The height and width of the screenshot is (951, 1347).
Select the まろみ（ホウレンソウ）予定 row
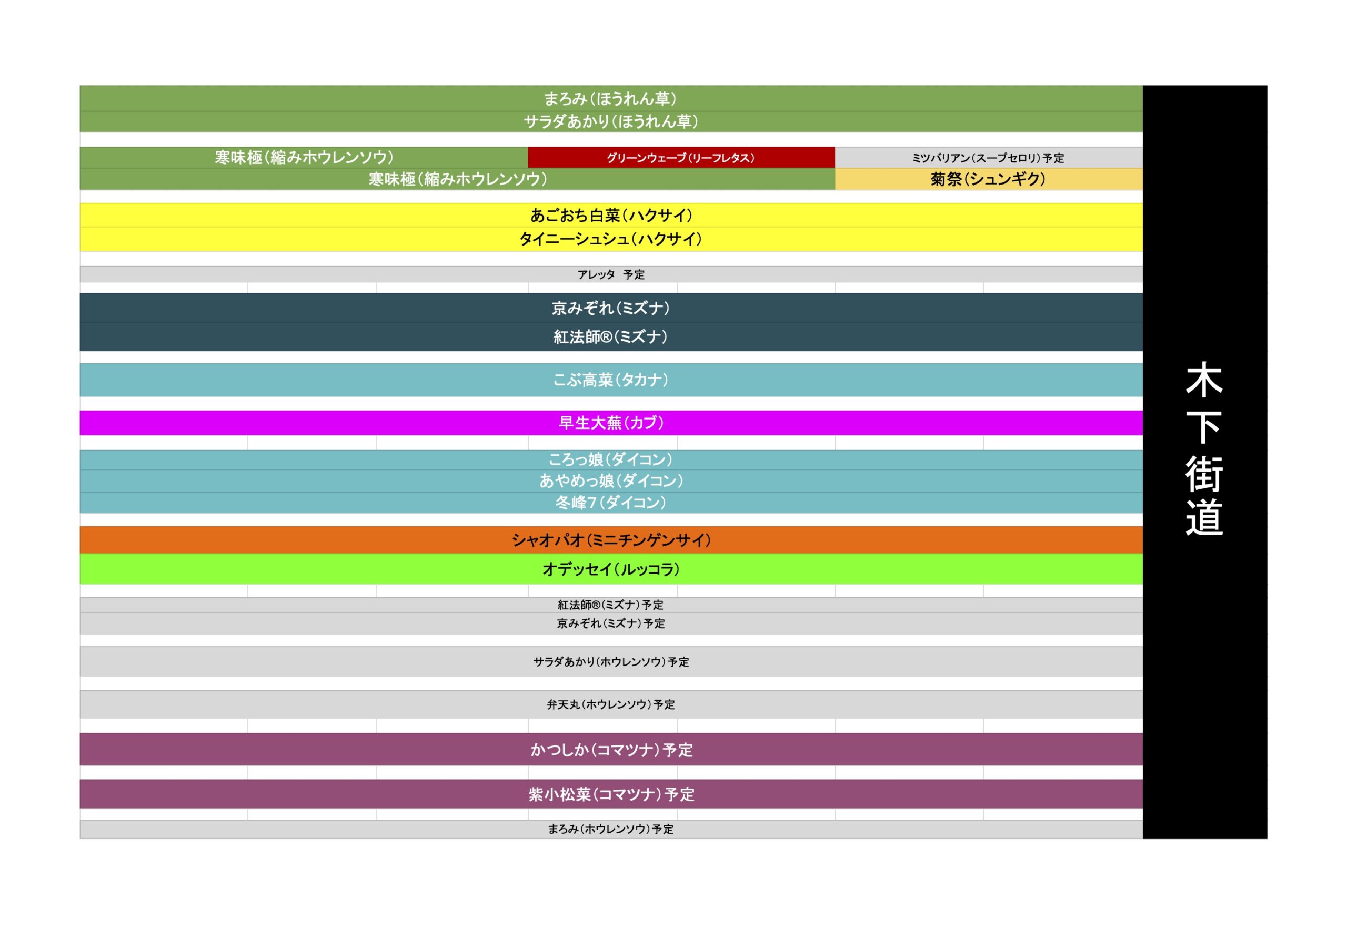coord(611,829)
